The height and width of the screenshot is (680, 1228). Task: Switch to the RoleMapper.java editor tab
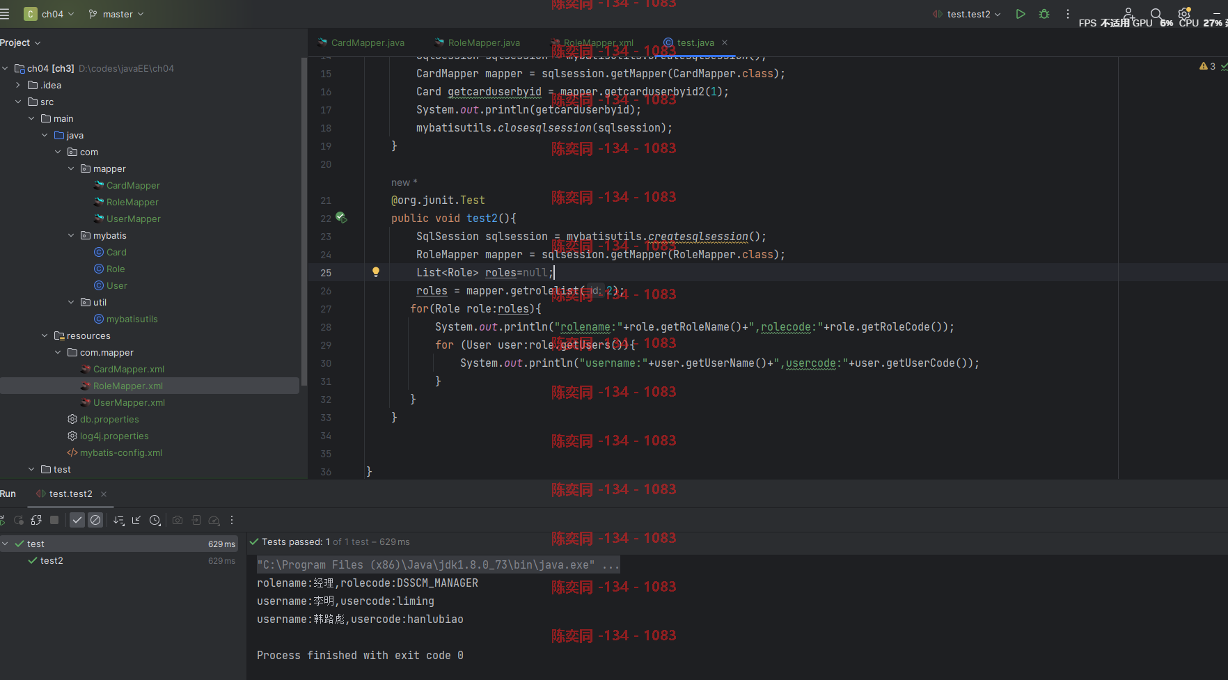[x=478, y=42]
